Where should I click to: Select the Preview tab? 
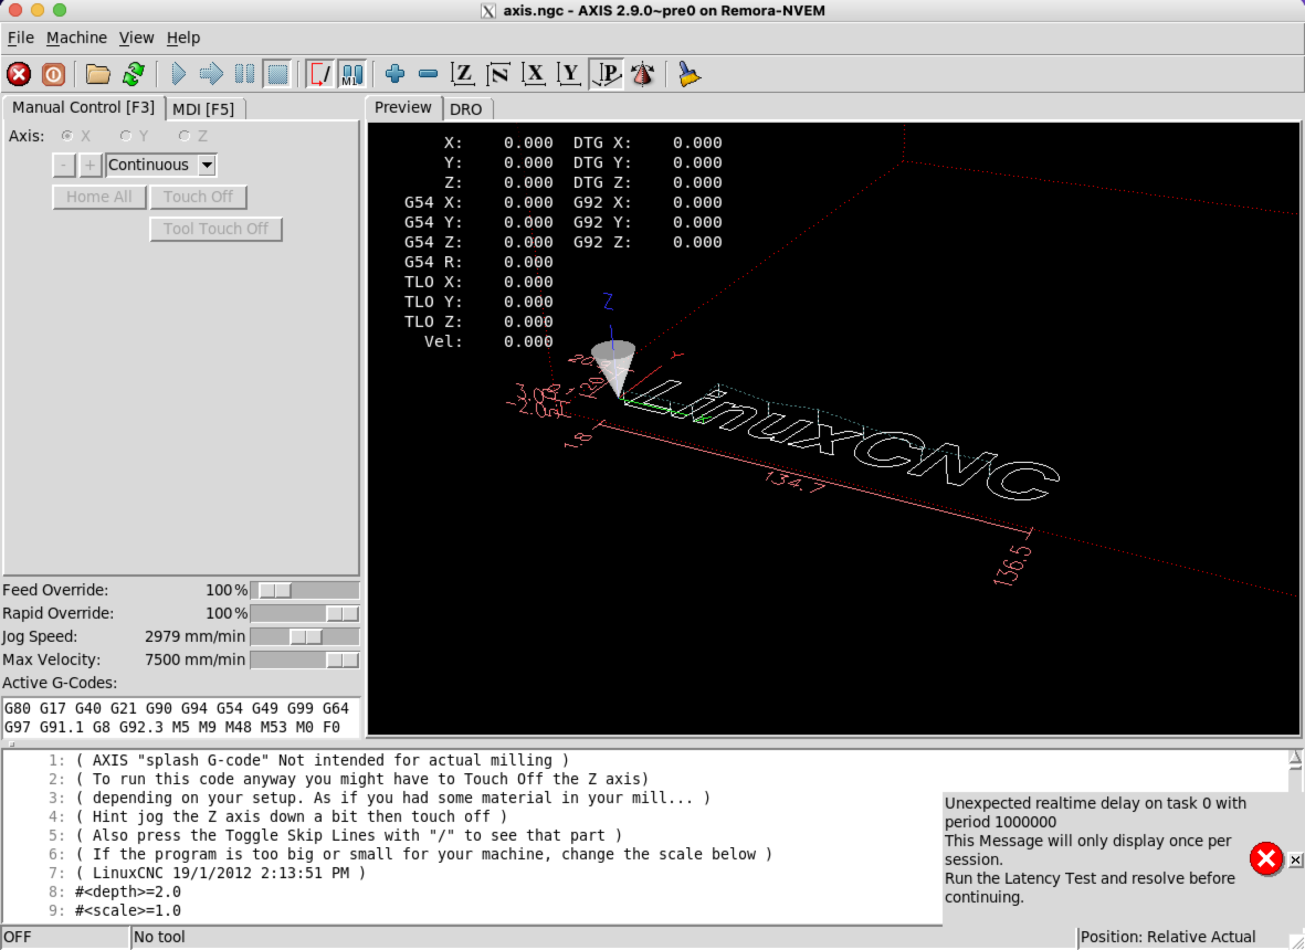pyautogui.click(x=403, y=108)
